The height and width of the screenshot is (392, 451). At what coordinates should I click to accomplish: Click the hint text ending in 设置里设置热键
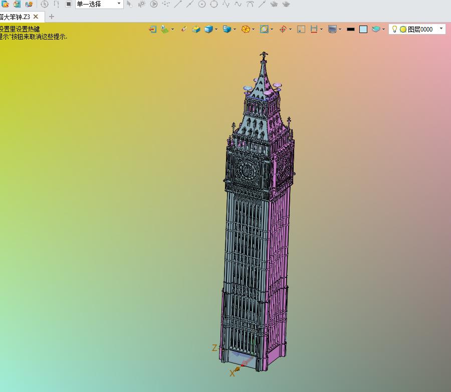click(20, 29)
